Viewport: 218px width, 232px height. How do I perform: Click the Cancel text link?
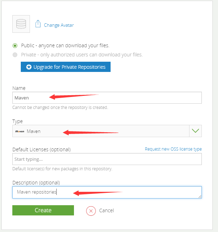coord(106,210)
